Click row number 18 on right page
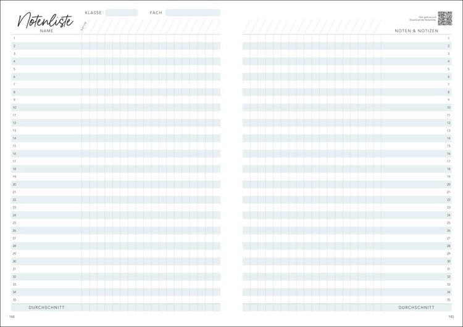This screenshot has width=463, height=327. (449, 169)
